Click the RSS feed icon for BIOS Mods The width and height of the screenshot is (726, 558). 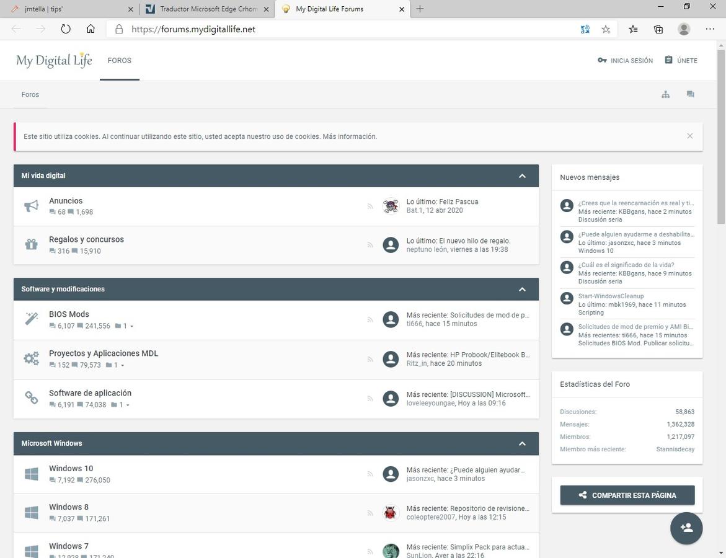tap(370, 319)
